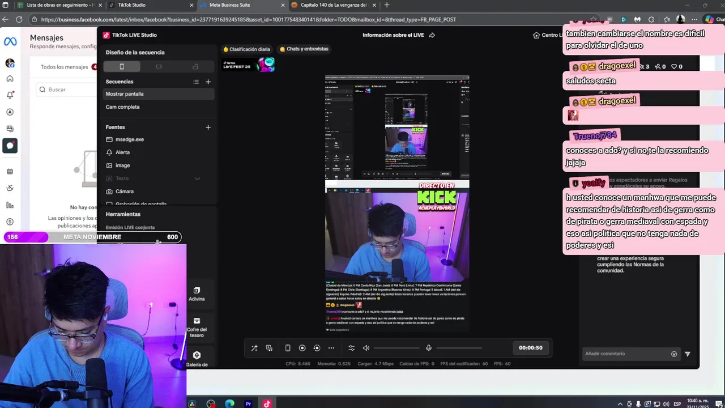Select the Cam completa scene
Image resolution: width=725 pixels, height=408 pixels.
point(159,107)
